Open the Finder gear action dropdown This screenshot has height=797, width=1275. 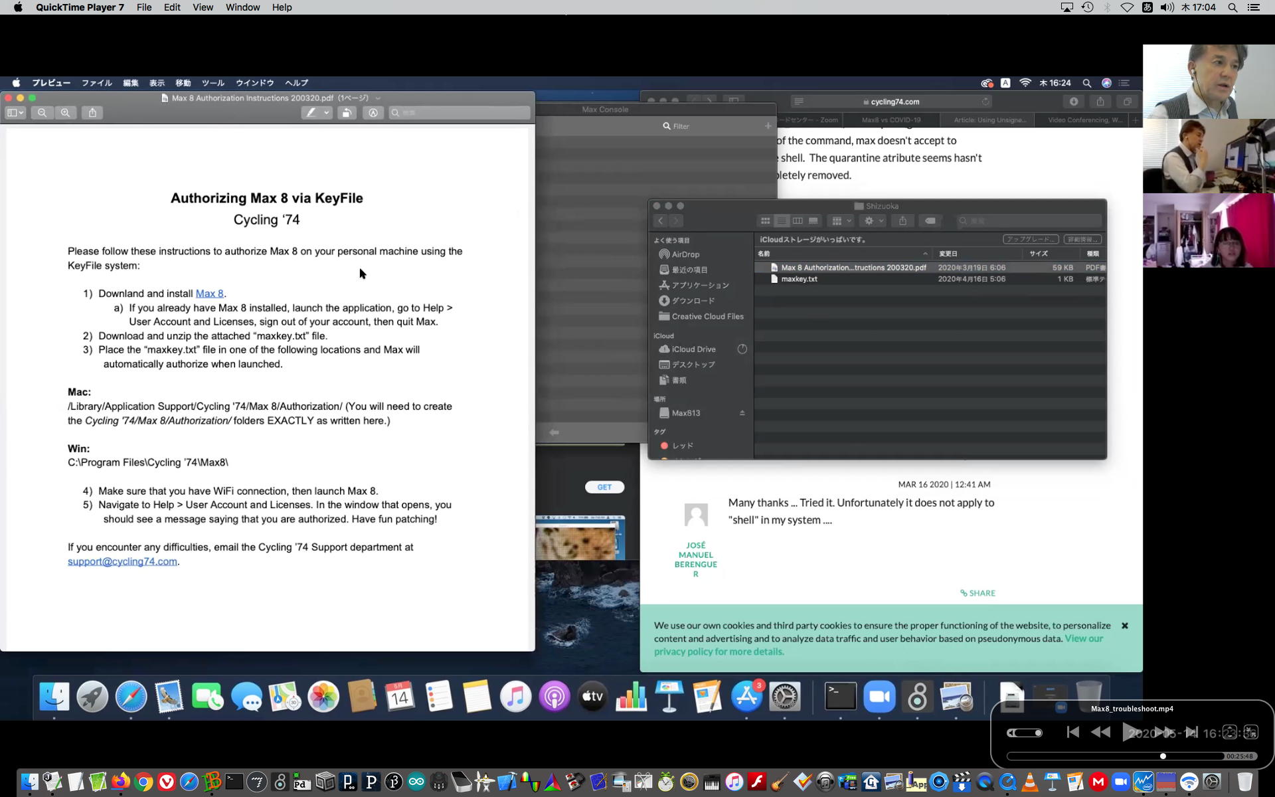click(x=873, y=221)
